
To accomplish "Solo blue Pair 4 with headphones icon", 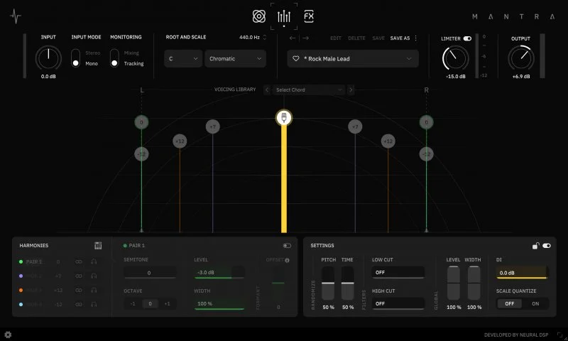I will point(94,304).
